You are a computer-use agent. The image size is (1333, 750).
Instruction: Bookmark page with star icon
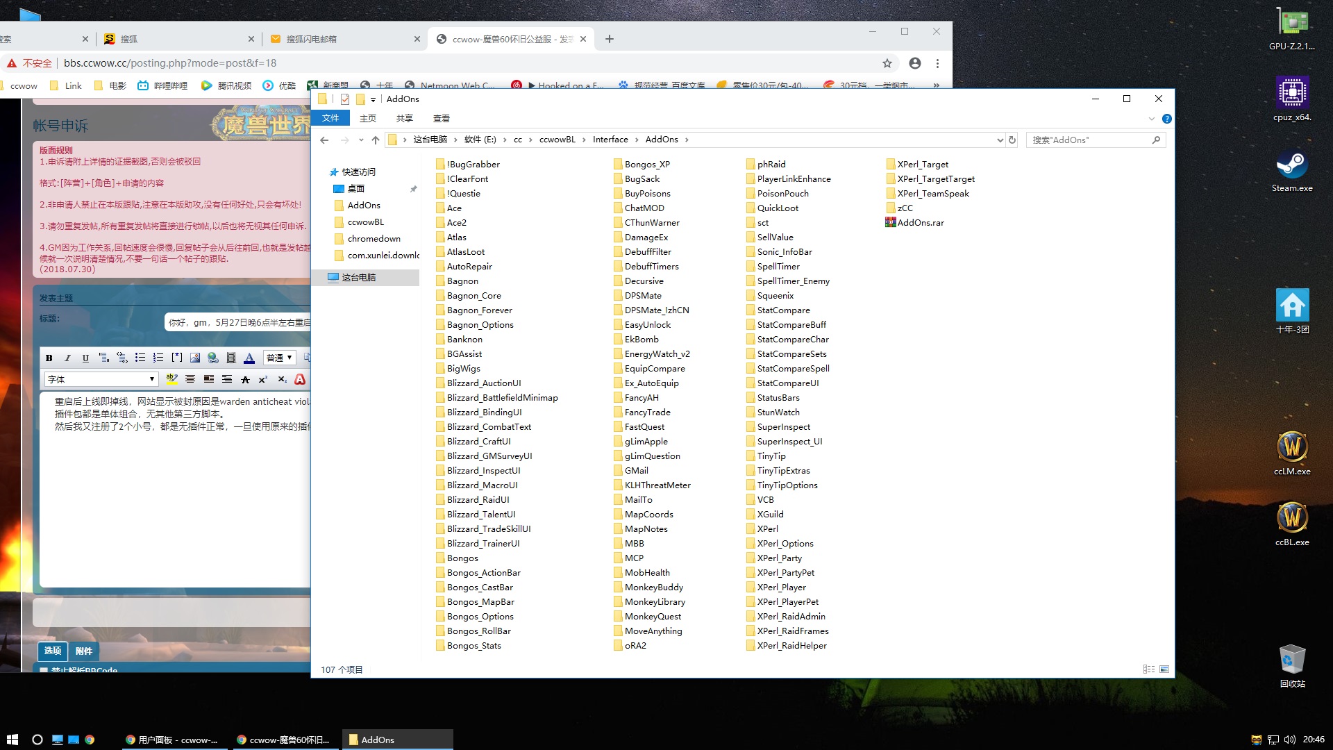[887, 63]
